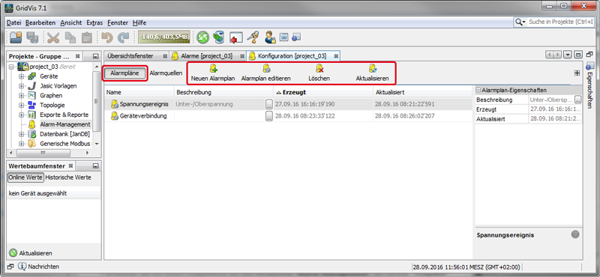Expand the Datenbank [JanDB] node
This screenshot has width=600, height=277.
(x=22, y=134)
